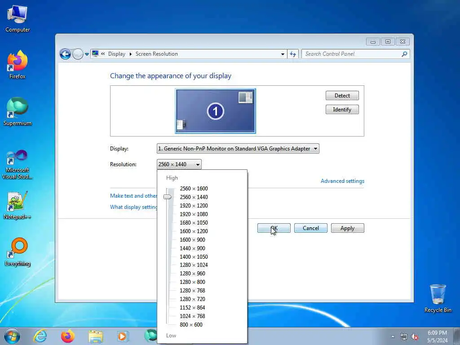Launch the Everything search desktop shortcut

(x=18, y=252)
